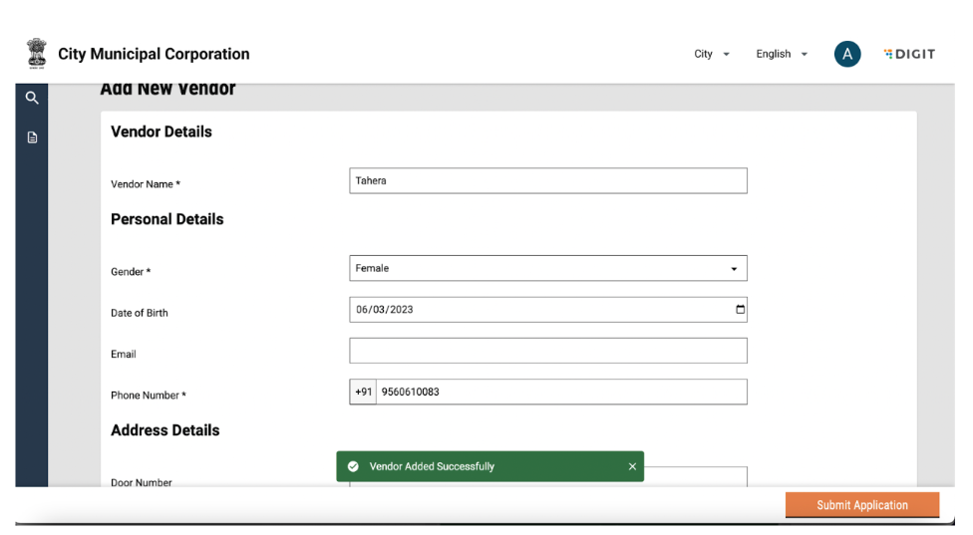The width and height of the screenshot is (973, 535).
Task: Open the English language dropdown
Action: click(782, 54)
